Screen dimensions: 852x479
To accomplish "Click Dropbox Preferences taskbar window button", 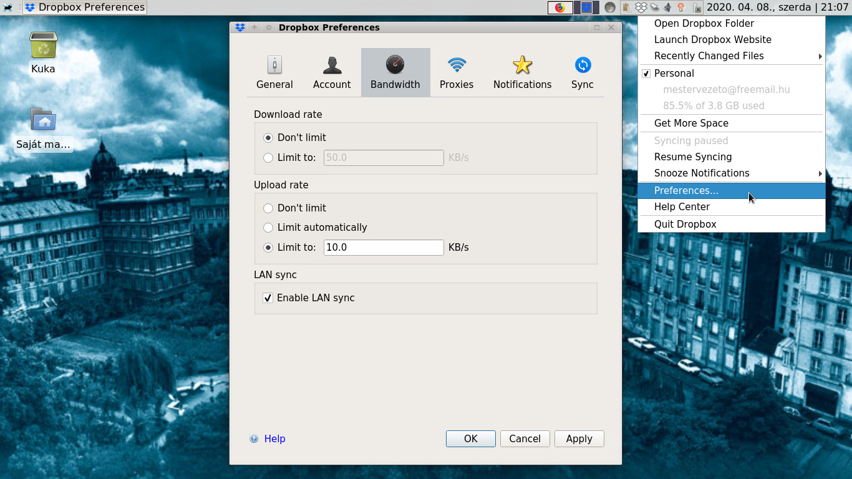I will pyautogui.click(x=85, y=7).
